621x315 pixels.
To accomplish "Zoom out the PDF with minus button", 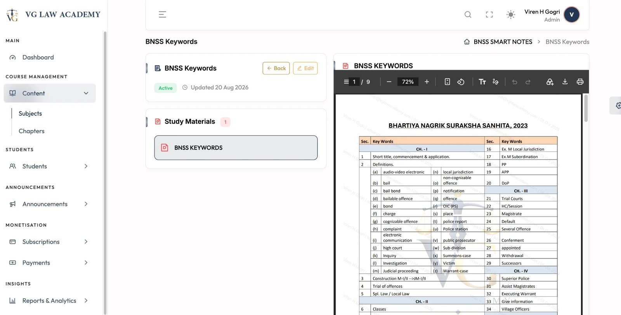I will 389,82.
